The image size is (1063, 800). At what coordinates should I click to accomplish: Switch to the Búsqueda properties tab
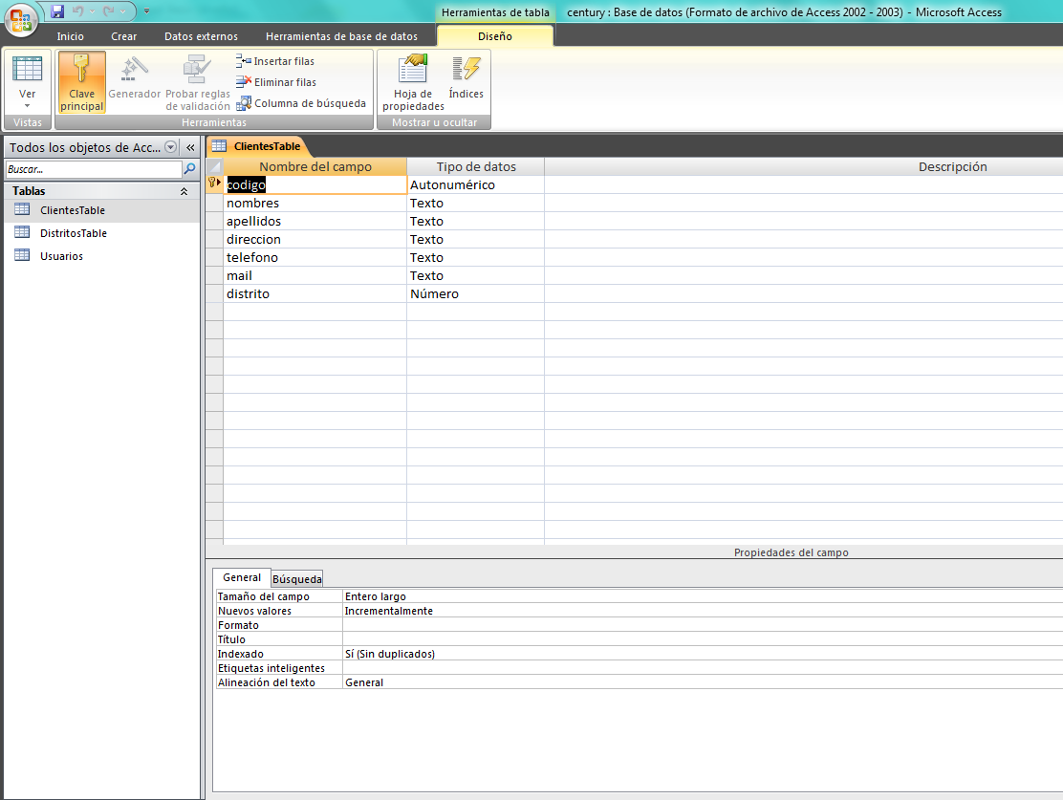coord(297,579)
